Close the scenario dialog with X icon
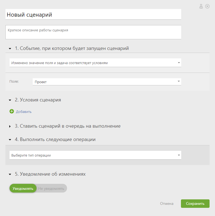This screenshot has width=215, height=216. point(207,6)
